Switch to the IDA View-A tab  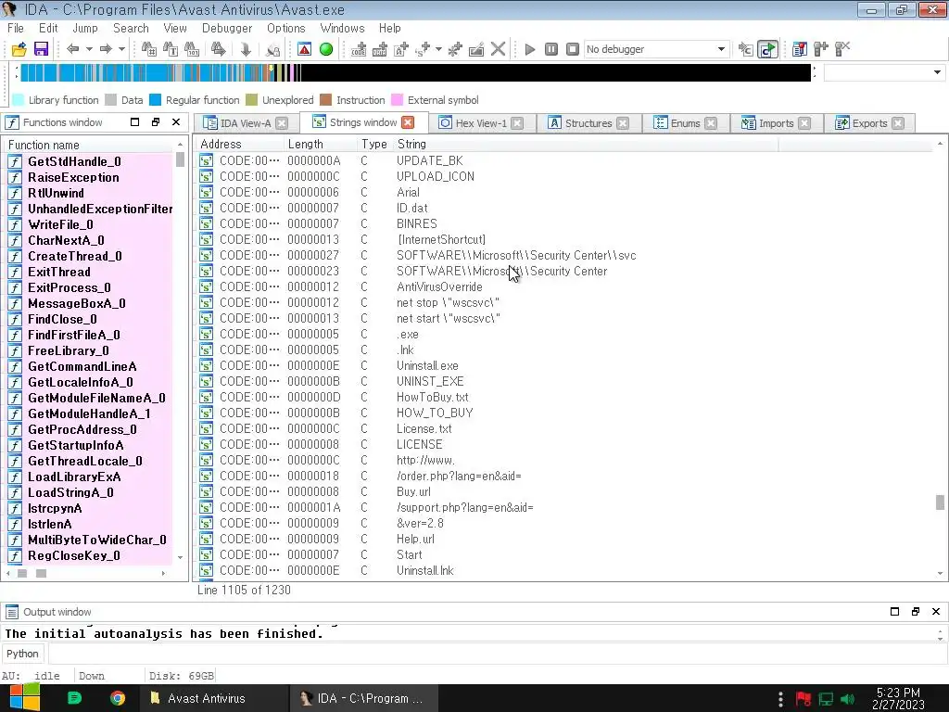pos(246,123)
